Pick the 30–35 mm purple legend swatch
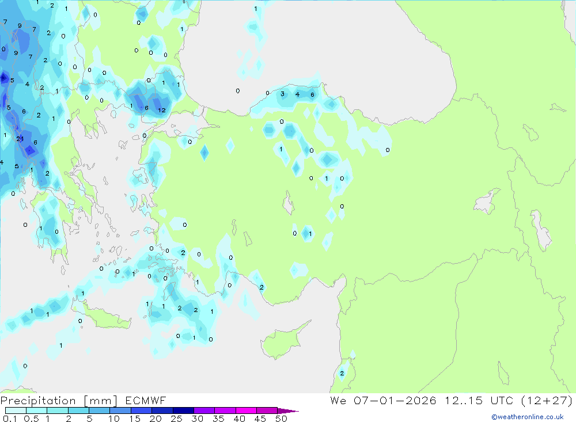Image resolution: width=576 pixels, height=422 pixels. pos(204,410)
